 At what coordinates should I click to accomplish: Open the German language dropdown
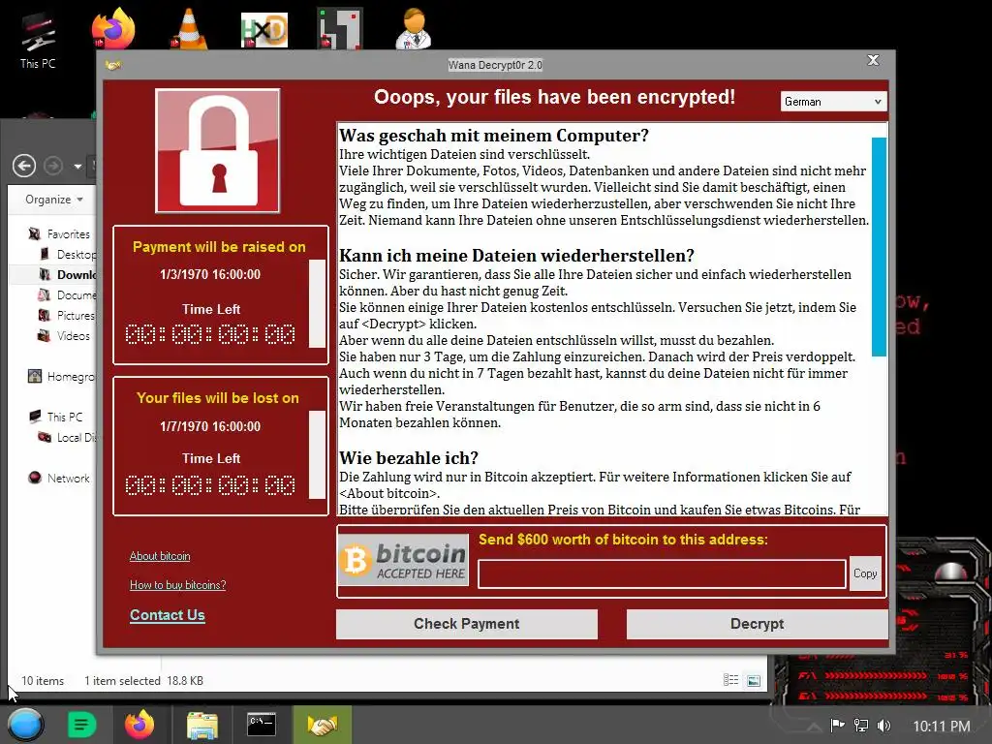point(833,101)
